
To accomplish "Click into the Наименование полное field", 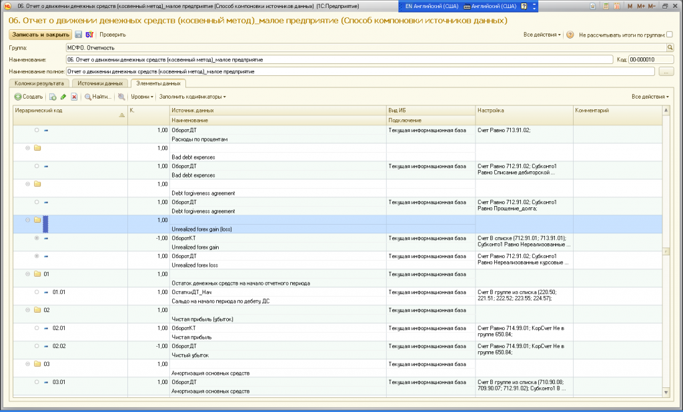I will pyautogui.click(x=360, y=71).
